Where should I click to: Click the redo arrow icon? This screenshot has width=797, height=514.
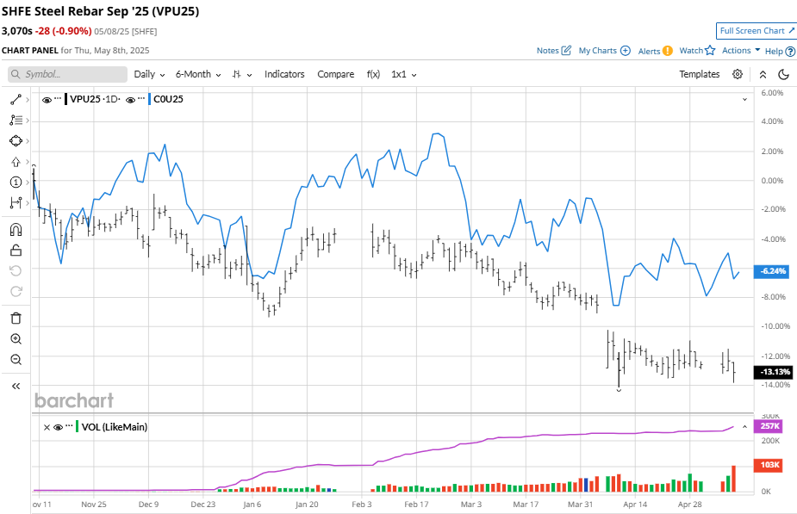point(16,292)
